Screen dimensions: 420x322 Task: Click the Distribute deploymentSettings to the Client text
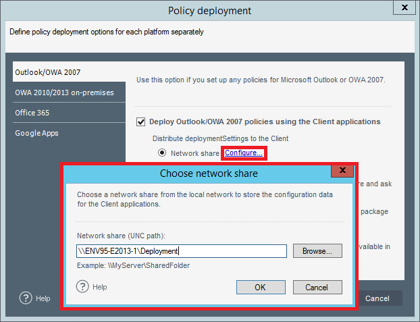click(220, 138)
